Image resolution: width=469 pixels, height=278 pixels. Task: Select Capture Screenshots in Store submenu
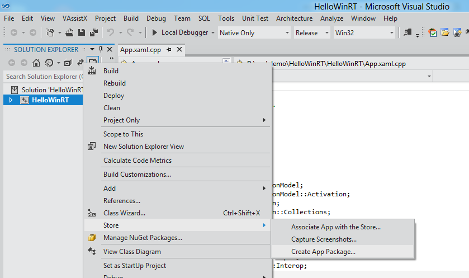(x=343, y=239)
